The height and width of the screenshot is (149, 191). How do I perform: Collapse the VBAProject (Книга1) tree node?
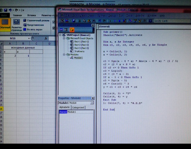click(x=60, y=35)
